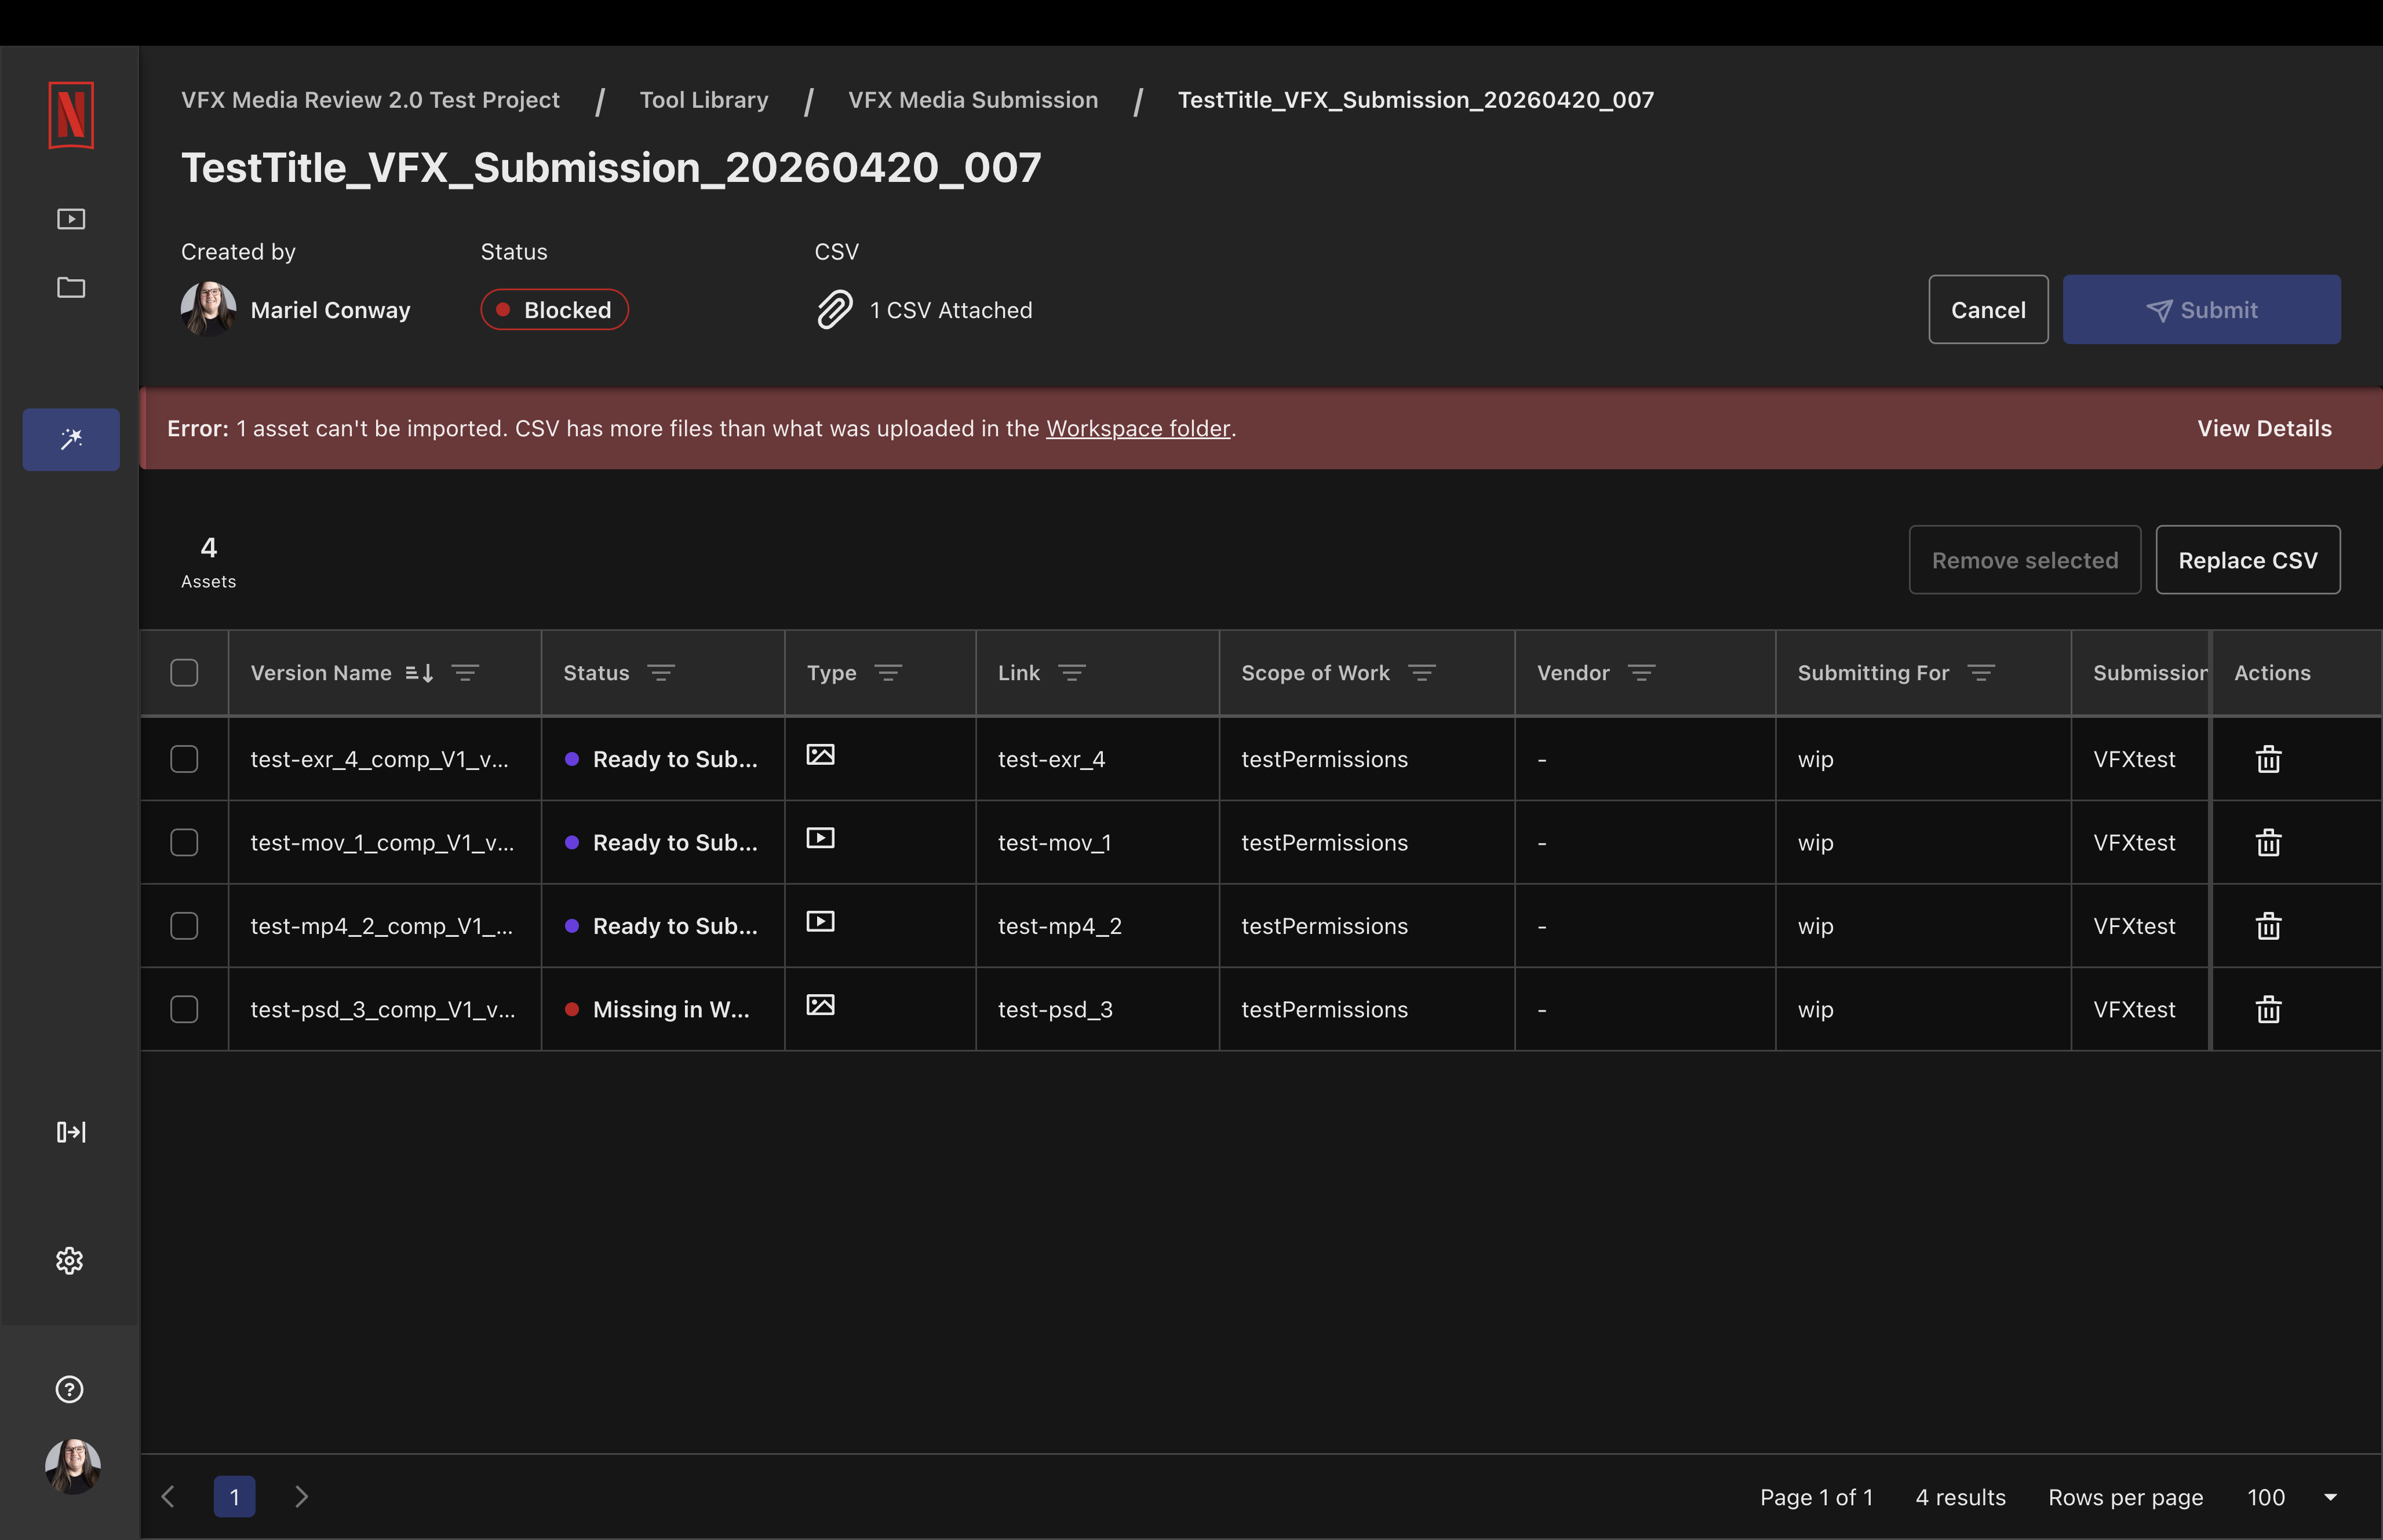Go to the next page chevron
This screenshot has width=2383, height=1540.
click(301, 1496)
